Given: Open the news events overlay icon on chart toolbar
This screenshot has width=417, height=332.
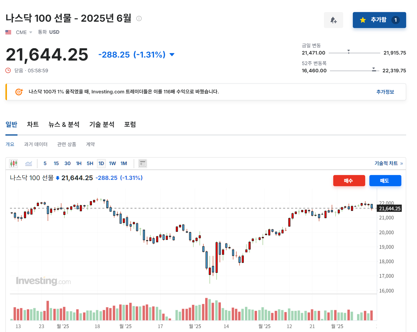Looking at the screenshot, I should pyautogui.click(x=143, y=163).
